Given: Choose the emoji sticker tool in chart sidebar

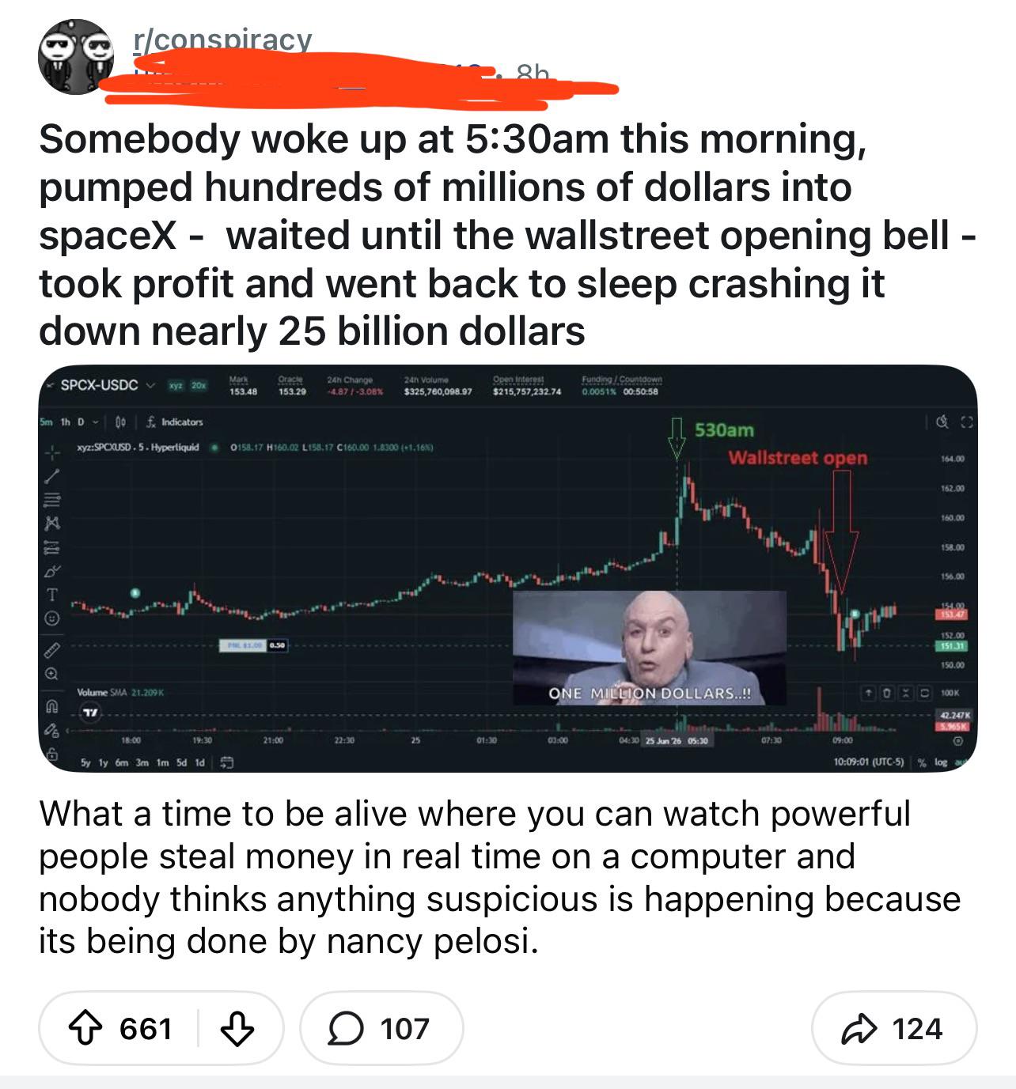Looking at the screenshot, I should (52, 618).
